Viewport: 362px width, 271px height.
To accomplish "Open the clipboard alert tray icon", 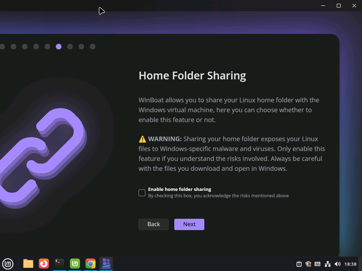I will (x=299, y=264).
